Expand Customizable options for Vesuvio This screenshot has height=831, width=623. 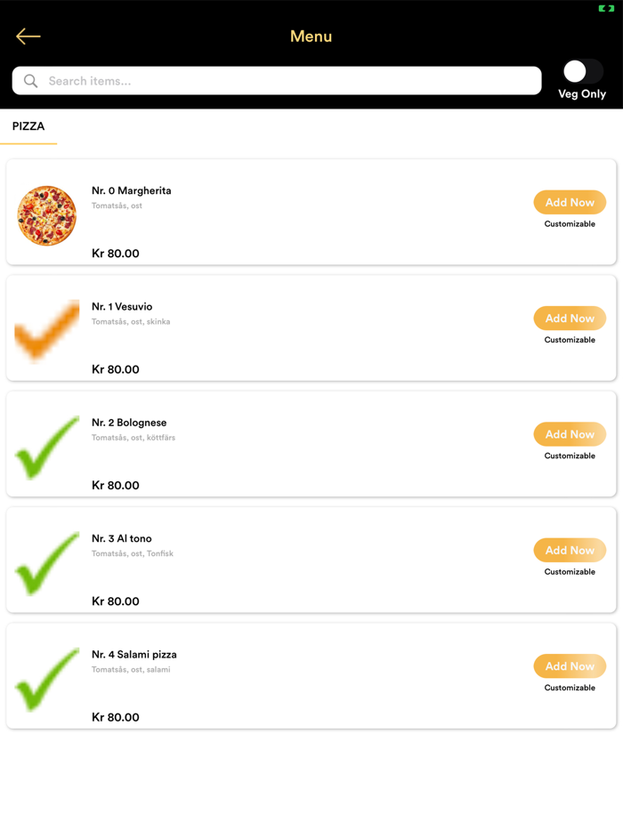point(570,340)
